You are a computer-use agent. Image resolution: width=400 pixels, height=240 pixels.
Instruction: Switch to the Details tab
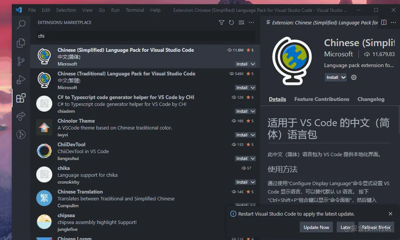click(x=277, y=99)
